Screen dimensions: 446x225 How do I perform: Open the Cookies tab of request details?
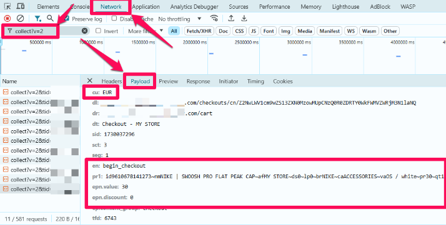click(283, 82)
